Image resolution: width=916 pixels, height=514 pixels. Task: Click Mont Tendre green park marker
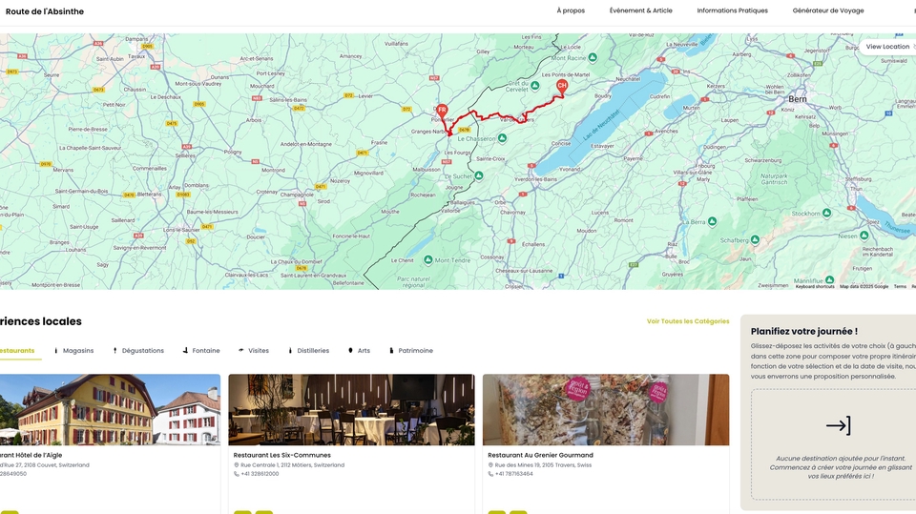(428, 259)
